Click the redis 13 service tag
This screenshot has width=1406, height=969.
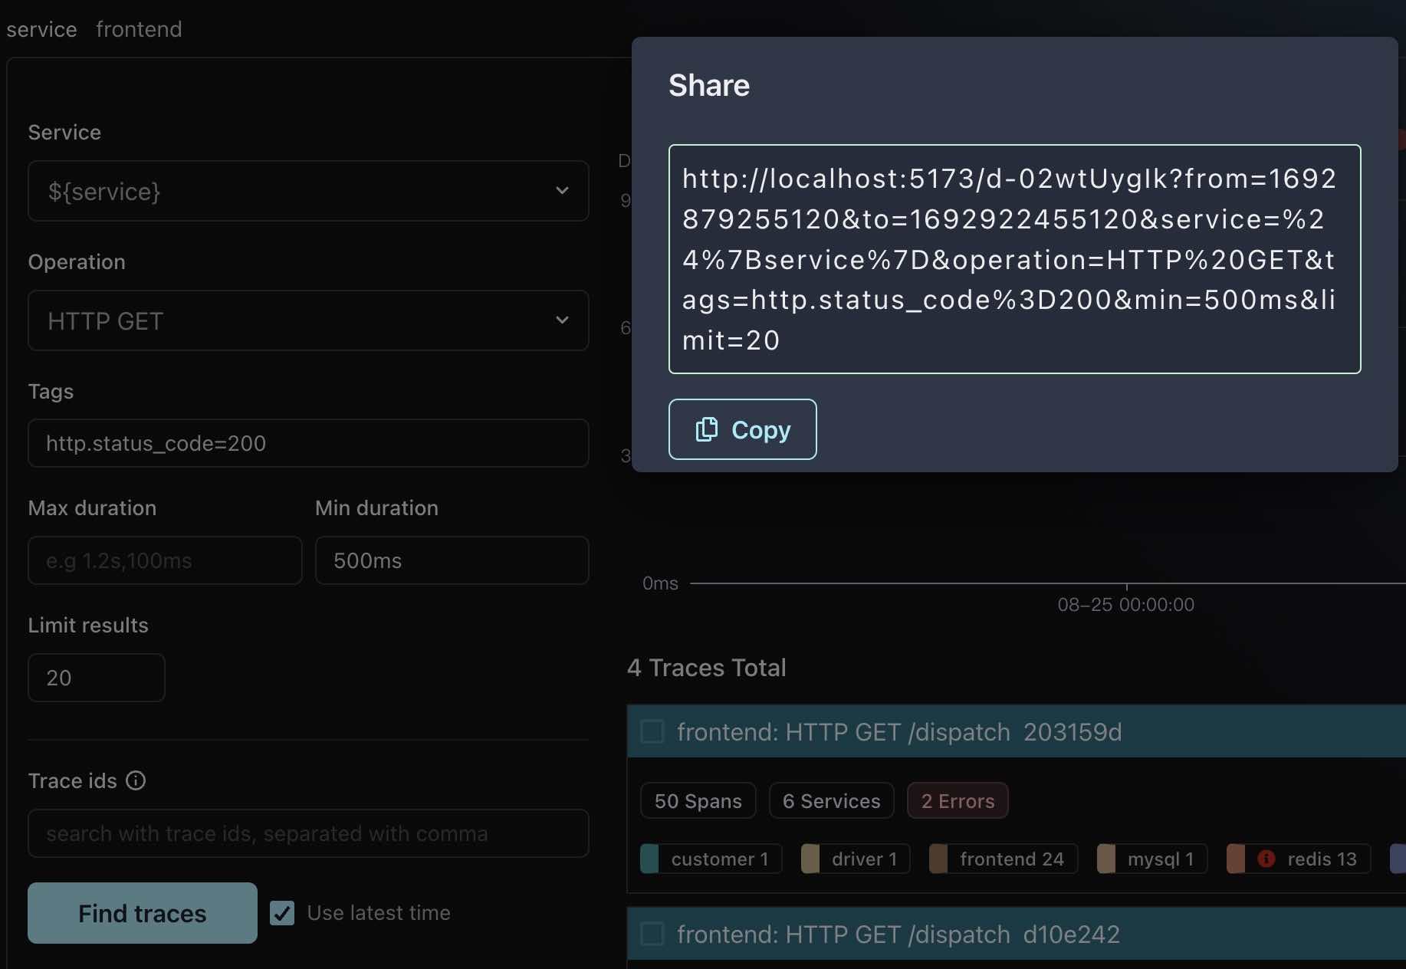click(1299, 859)
